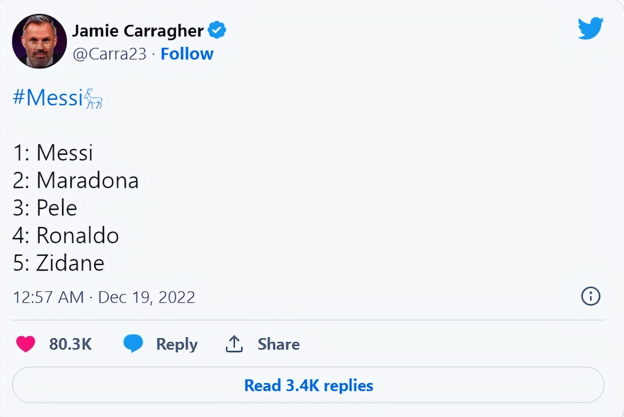This screenshot has width=624, height=417.
Task: Click the Twitter bird logo
Action: 590,28
